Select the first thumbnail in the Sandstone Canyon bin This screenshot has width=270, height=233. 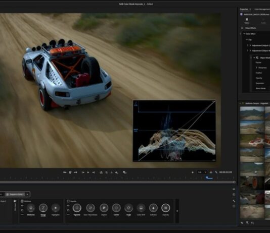(252, 113)
